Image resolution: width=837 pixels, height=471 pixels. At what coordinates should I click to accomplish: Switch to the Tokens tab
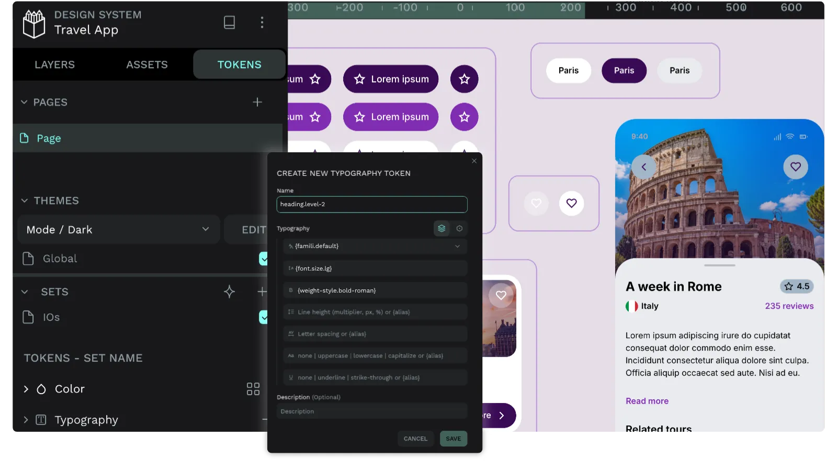pyautogui.click(x=240, y=64)
